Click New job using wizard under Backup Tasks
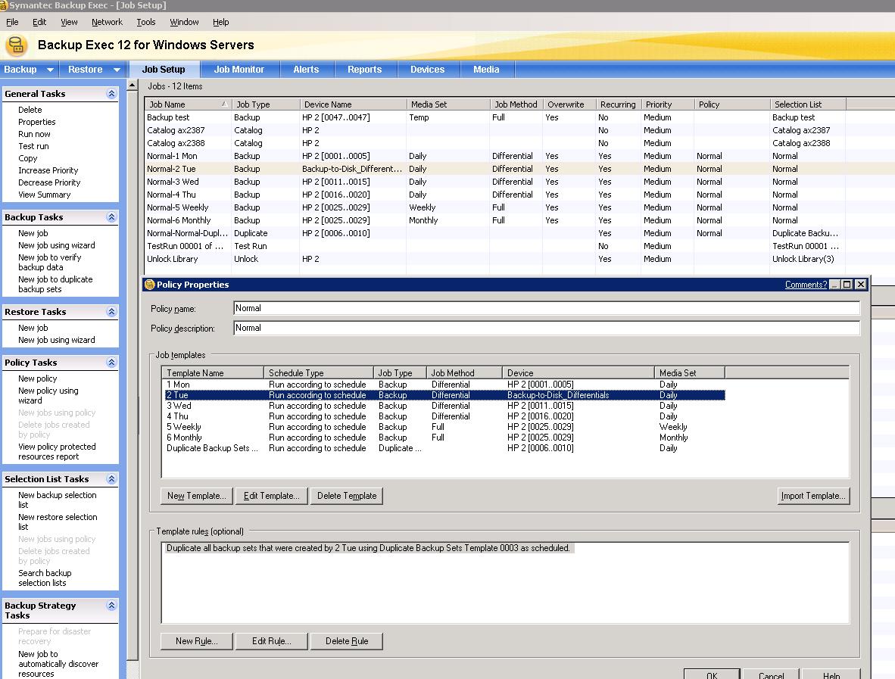This screenshot has height=679, width=895. click(57, 245)
